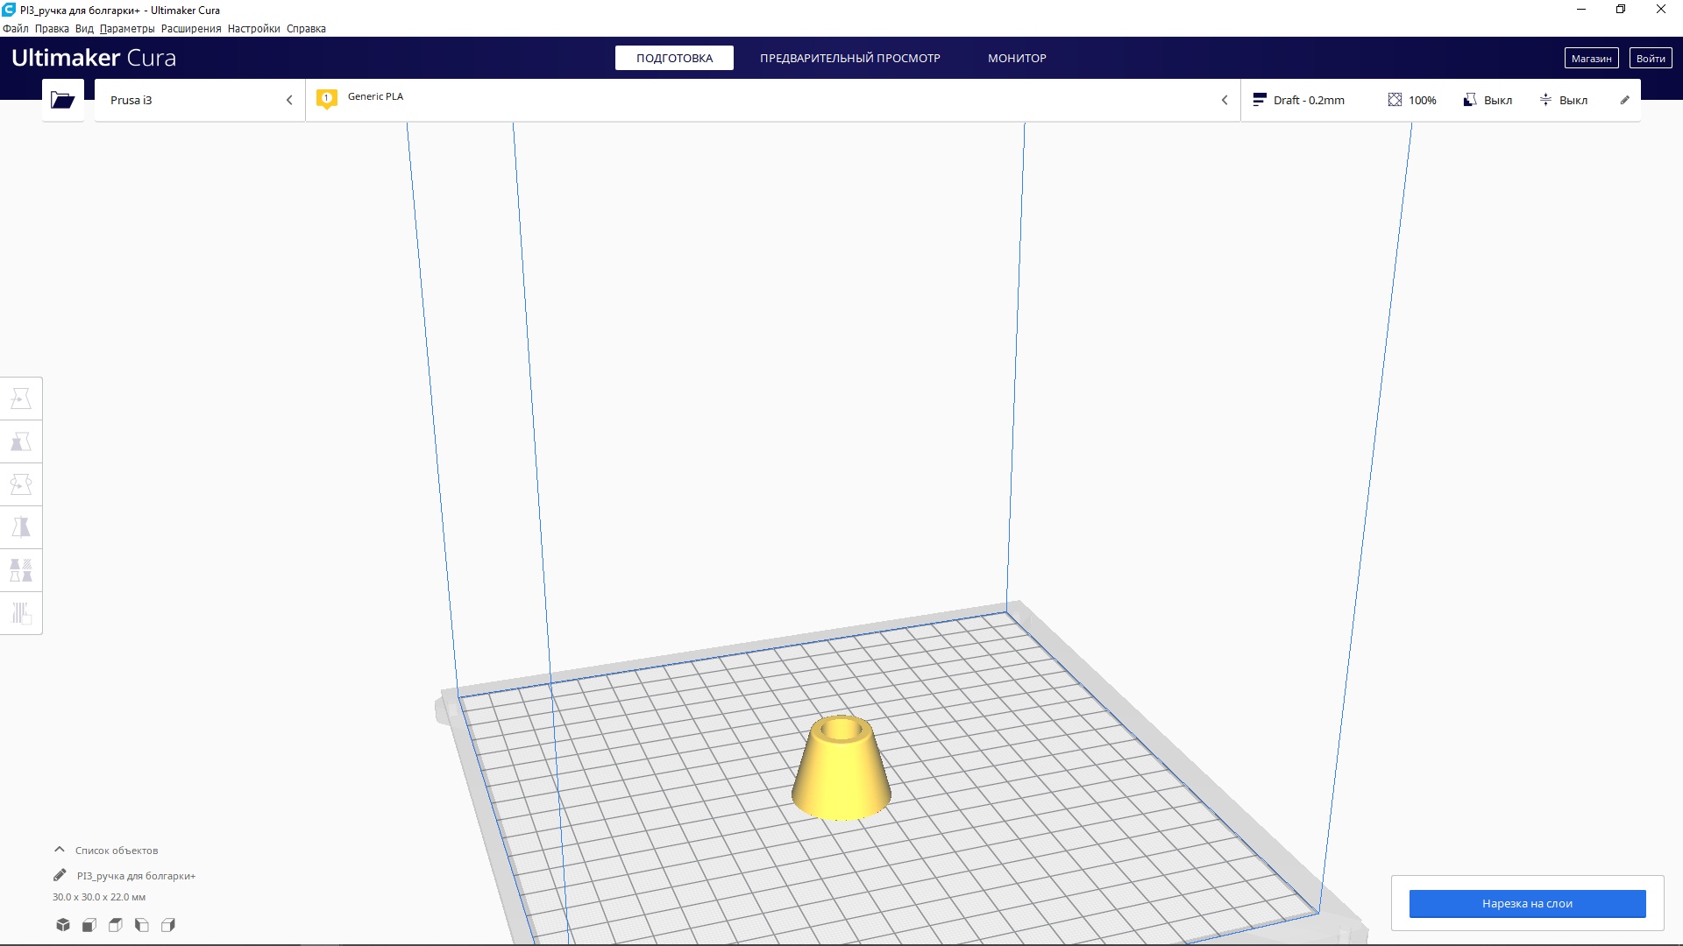
Task: Select the Rotate tool in the left toolbar
Action: pos(21,484)
